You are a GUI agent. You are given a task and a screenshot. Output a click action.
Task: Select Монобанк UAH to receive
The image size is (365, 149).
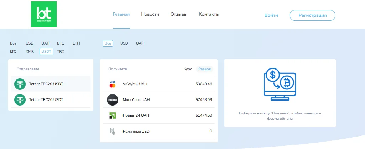click(158, 100)
